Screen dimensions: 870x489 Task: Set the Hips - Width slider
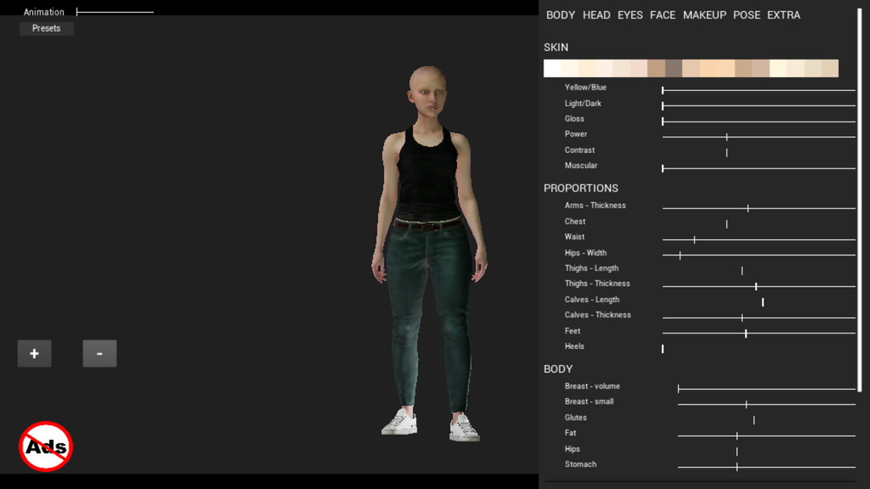(758, 255)
